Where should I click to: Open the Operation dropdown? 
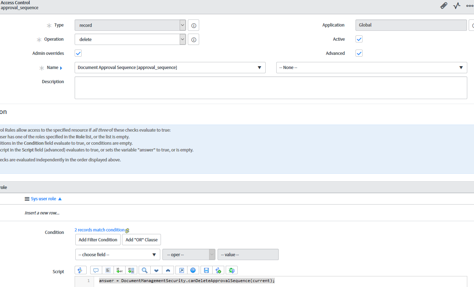pyautogui.click(x=182, y=39)
